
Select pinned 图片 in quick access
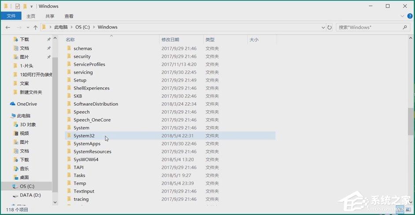coord(24,57)
